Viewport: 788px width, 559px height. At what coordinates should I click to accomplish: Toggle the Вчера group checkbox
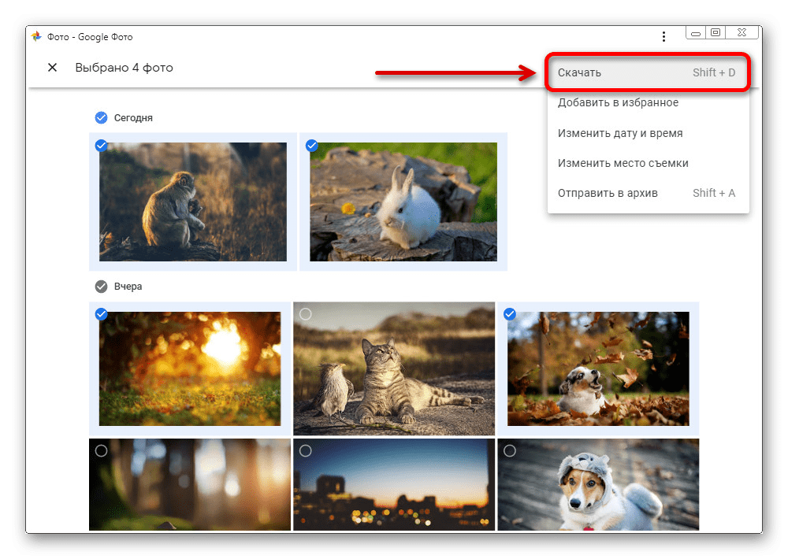101,286
